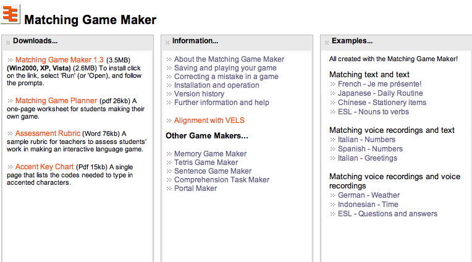Click the bullet icon beside Examples heading
The image size is (472, 262).
327,43
